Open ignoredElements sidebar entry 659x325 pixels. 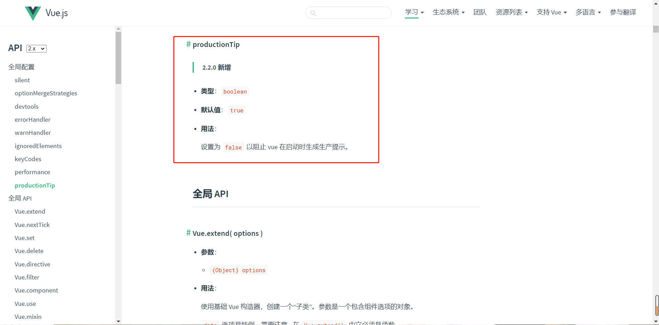[38, 146]
